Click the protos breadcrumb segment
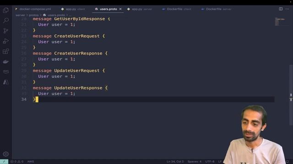 [33, 15]
